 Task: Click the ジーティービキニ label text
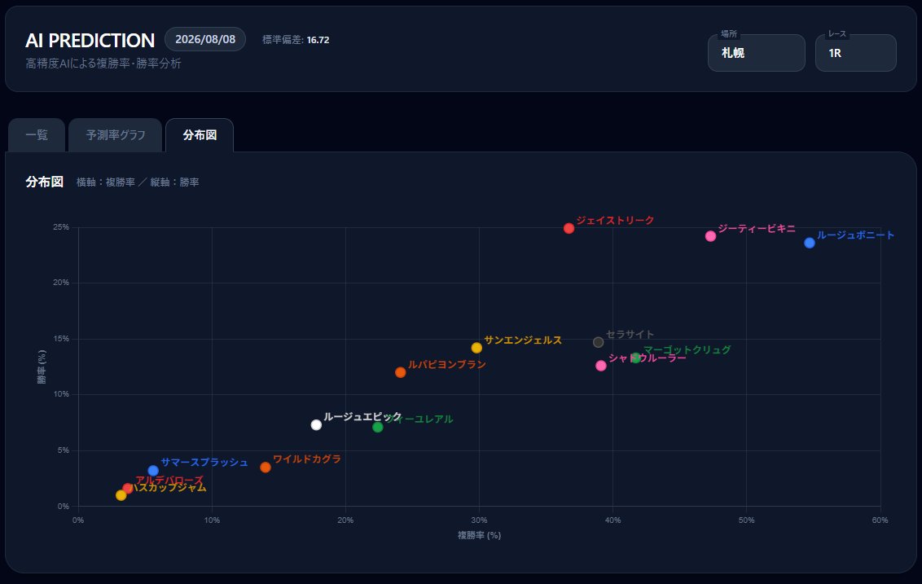pos(757,228)
